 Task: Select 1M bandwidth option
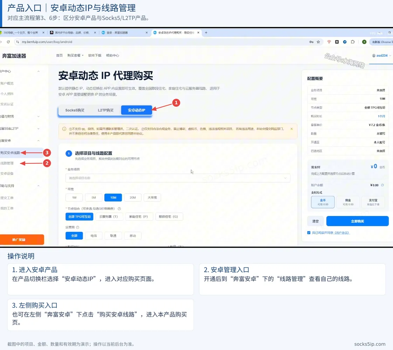click(x=74, y=197)
